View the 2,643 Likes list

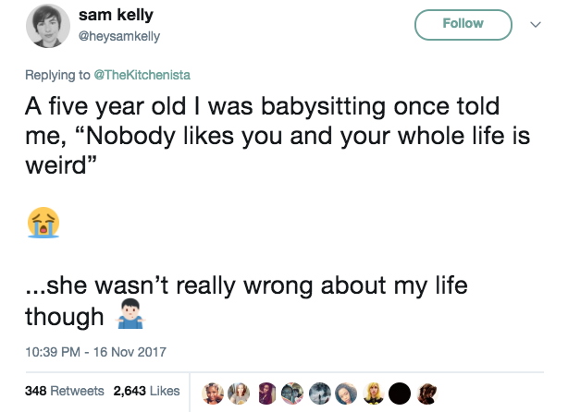pos(146,391)
